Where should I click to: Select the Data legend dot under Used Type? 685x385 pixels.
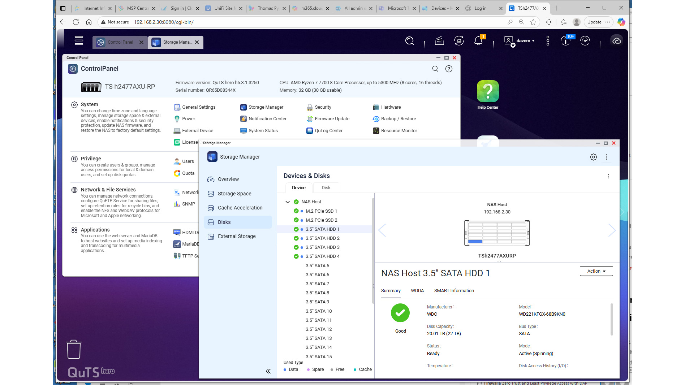point(285,369)
